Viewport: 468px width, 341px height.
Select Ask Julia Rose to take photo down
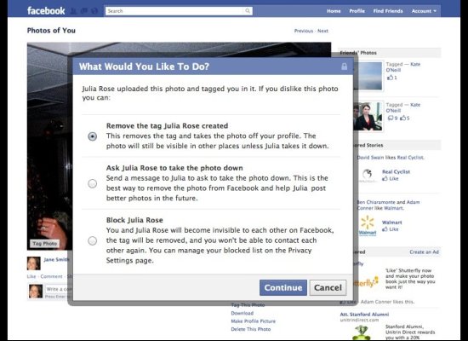[x=93, y=183]
